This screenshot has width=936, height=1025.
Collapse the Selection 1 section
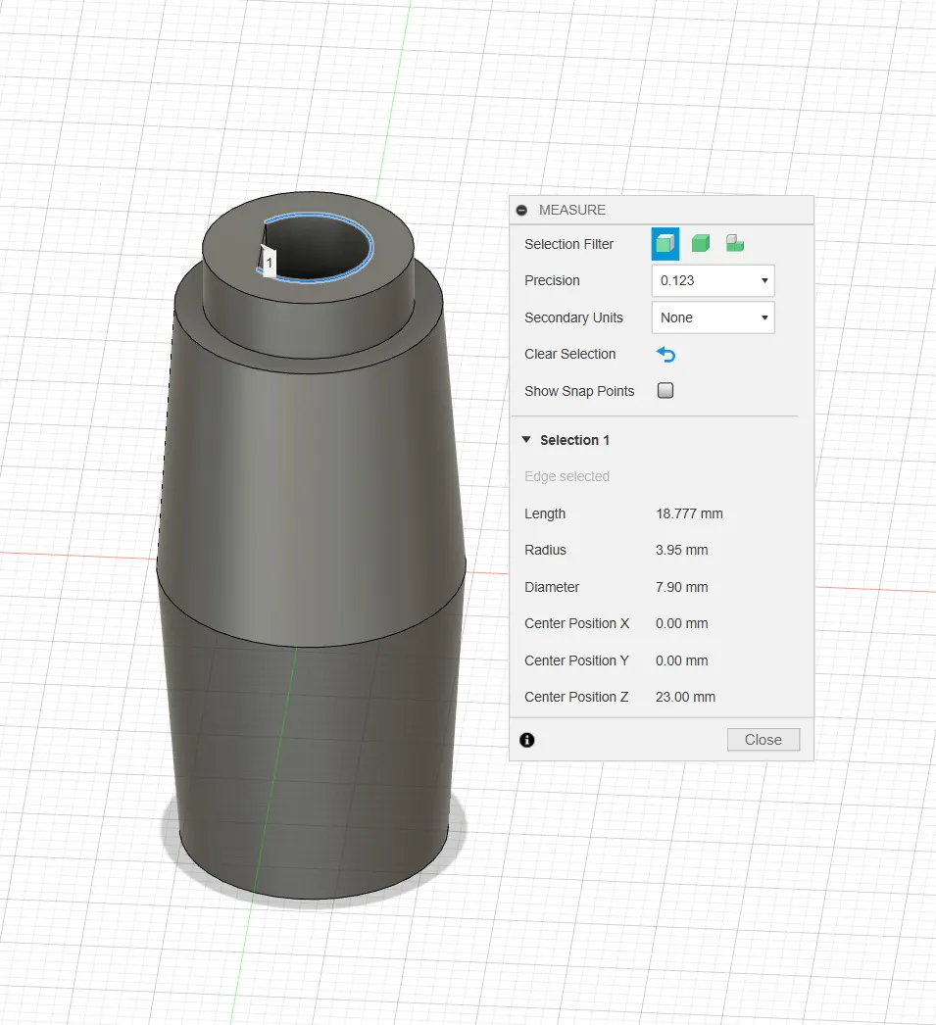[526, 440]
